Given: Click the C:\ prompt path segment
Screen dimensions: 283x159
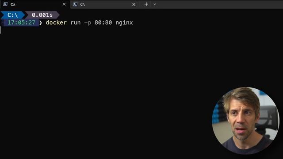Looking at the screenshot, I should click(x=12, y=15).
